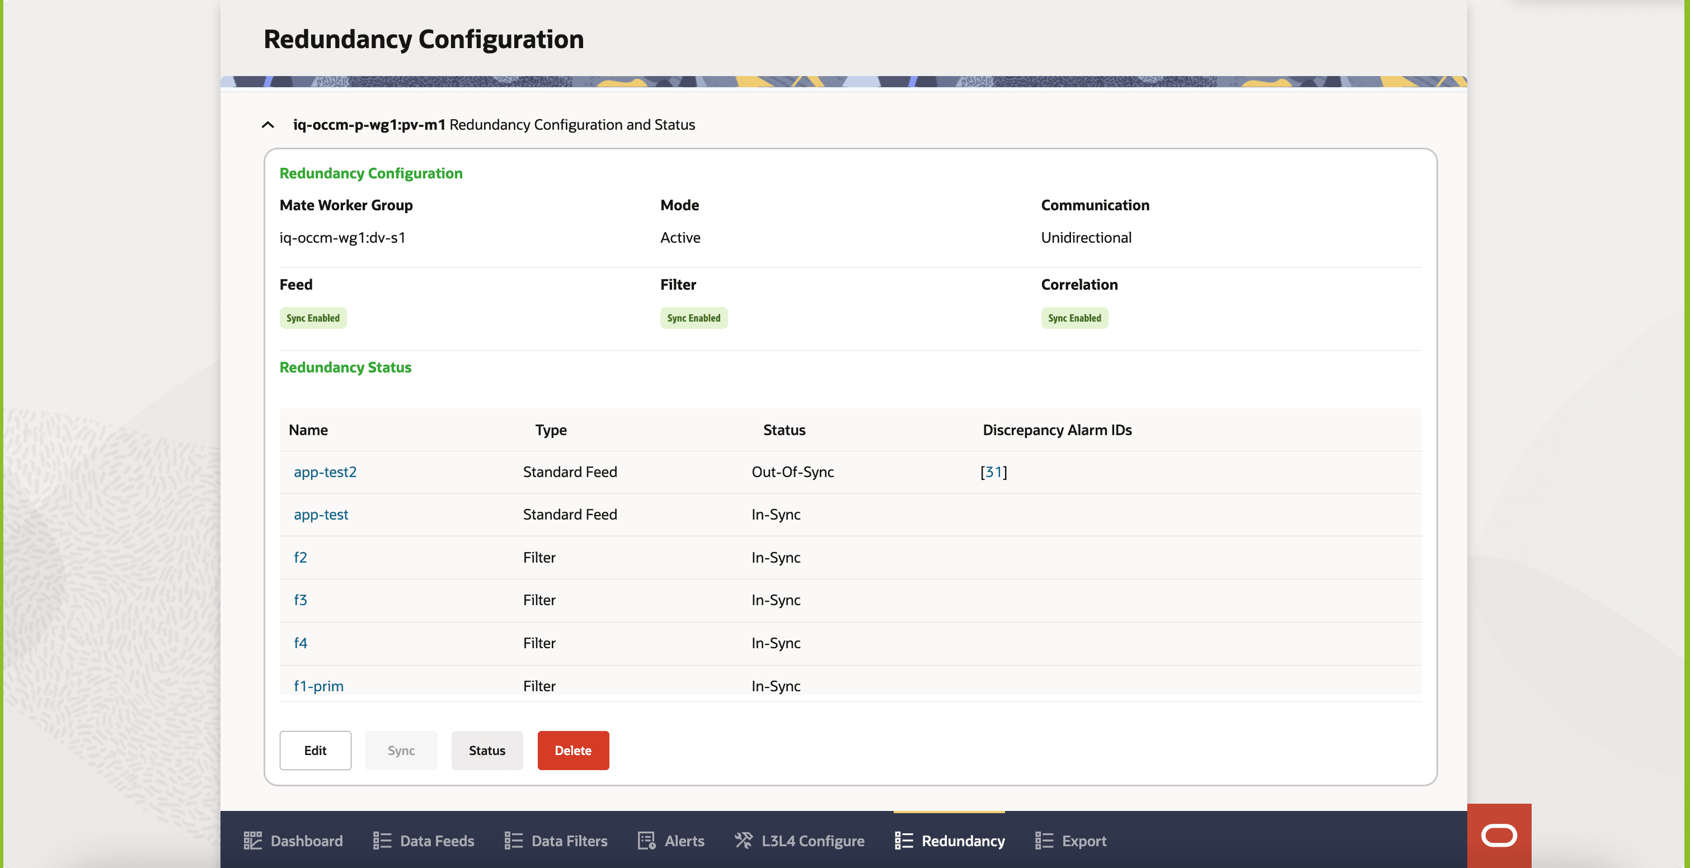Click the L3L4 Configure tools icon
Screen dimensions: 1690x868
pyautogui.click(x=743, y=841)
